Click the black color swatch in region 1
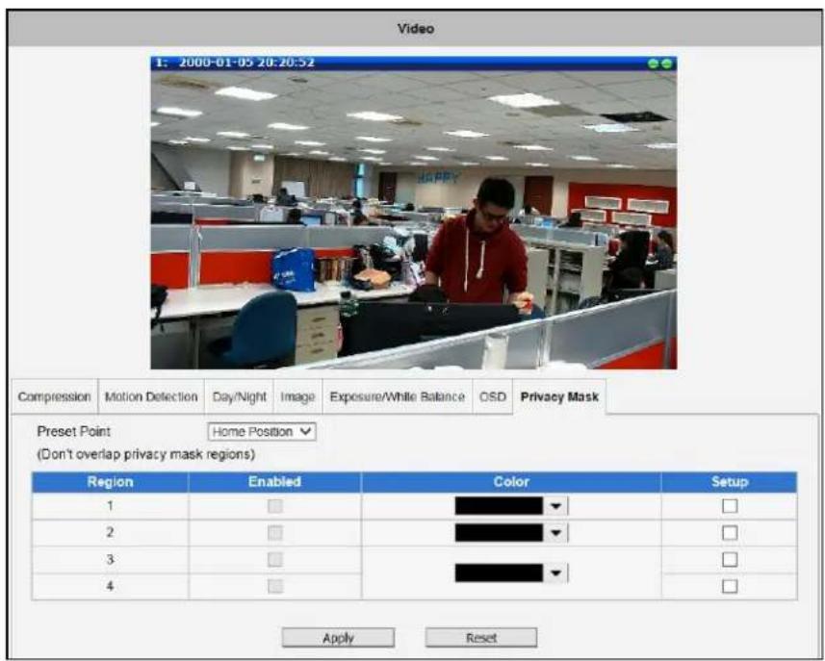825x661 pixels. tap(499, 506)
